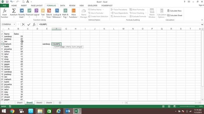This screenshot has width=204, height=114.
Task: Switch to Page Break Preview in status bar
Action: click(175, 106)
